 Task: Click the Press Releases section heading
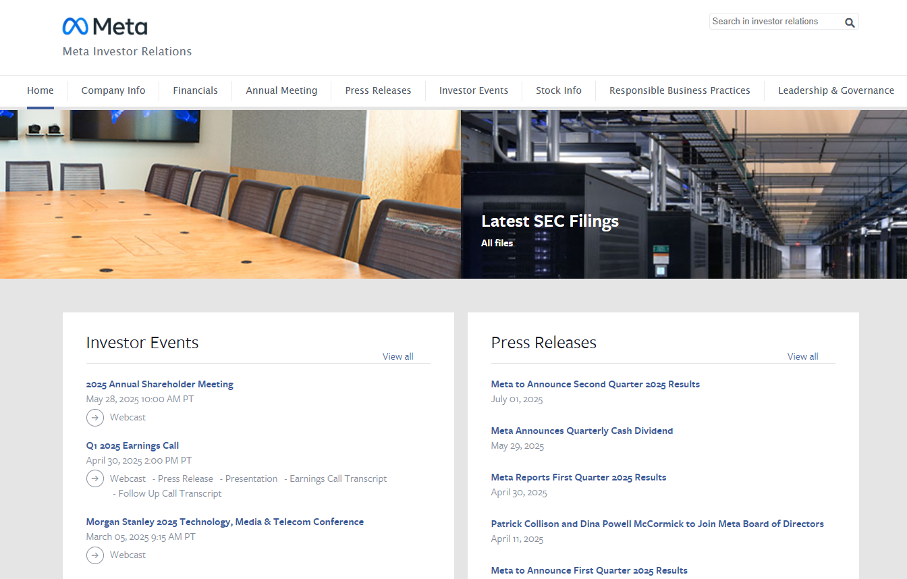pos(544,343)
